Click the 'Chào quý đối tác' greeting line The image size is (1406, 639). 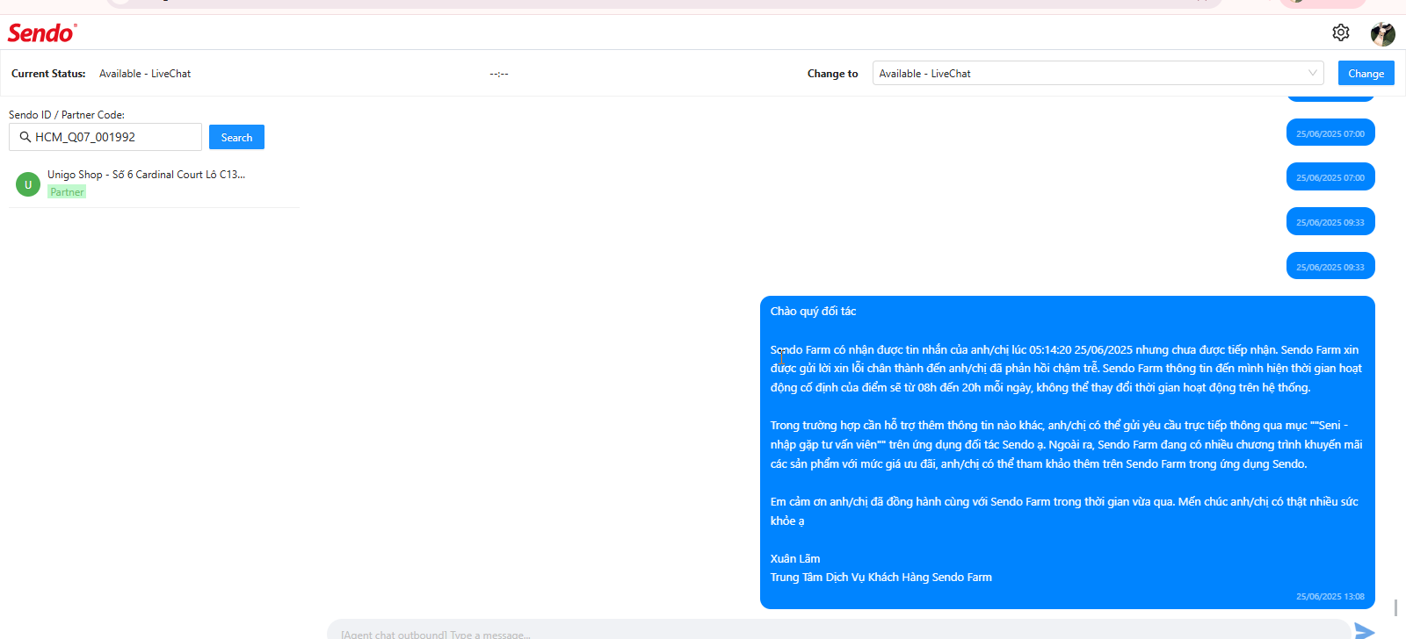click(x=813, y=312)
